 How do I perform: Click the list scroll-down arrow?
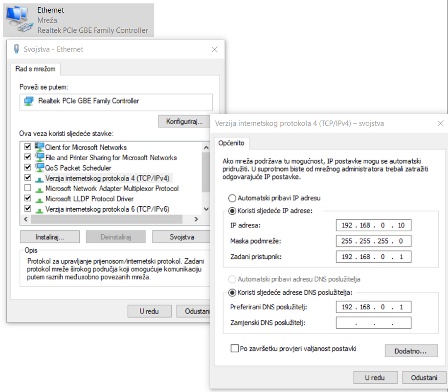pos(206,209)
